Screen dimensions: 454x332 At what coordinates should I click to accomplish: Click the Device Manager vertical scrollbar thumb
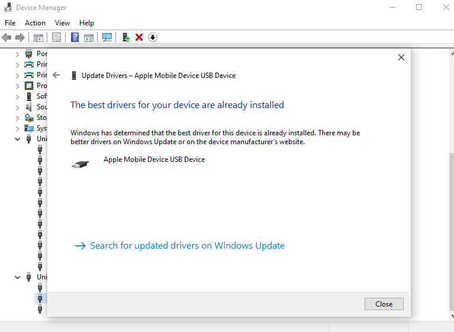click(x=452, y=231)
